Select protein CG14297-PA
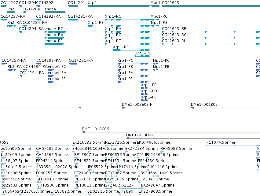 [14, 61]
